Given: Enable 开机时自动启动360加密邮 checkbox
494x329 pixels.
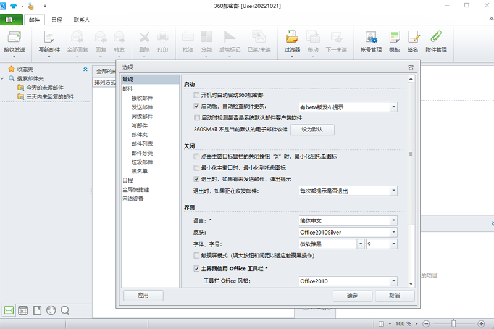Looking at the screenshot, I should [x=196, y=95].
